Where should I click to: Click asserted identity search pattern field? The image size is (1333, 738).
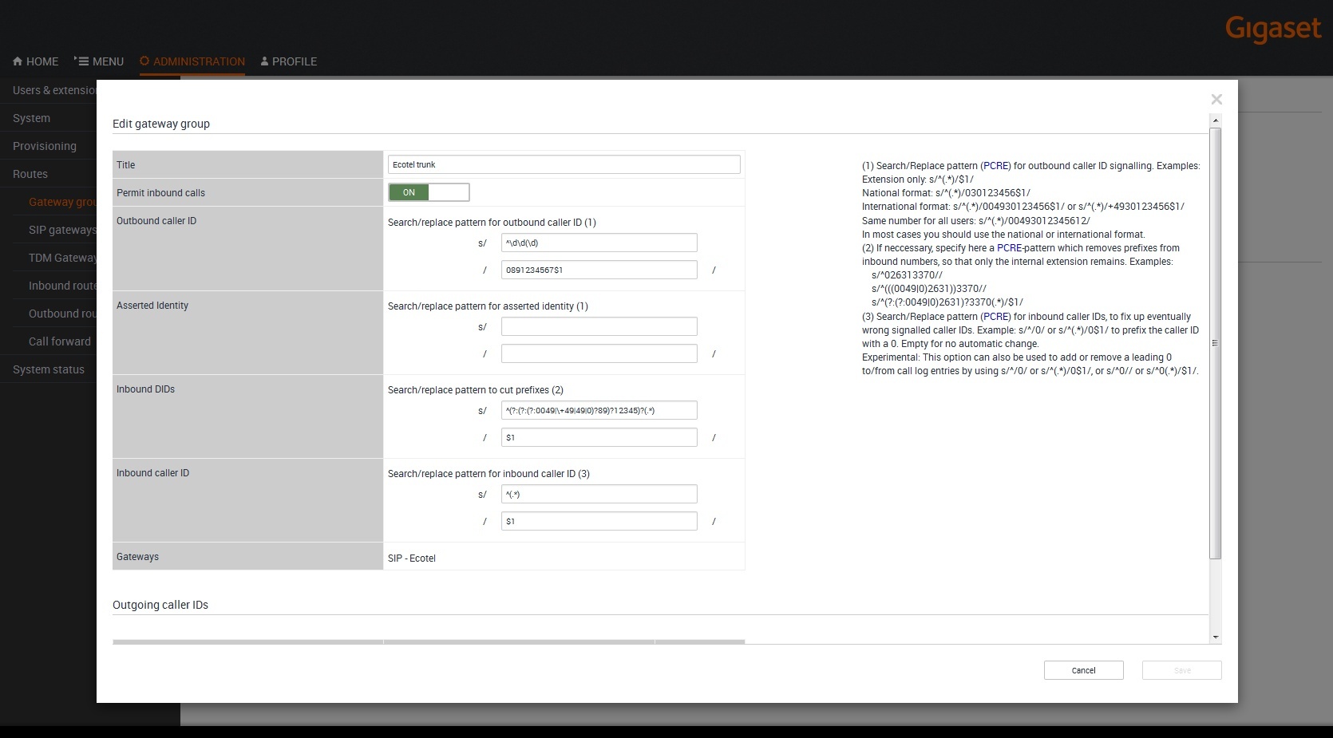pos(599,326)
